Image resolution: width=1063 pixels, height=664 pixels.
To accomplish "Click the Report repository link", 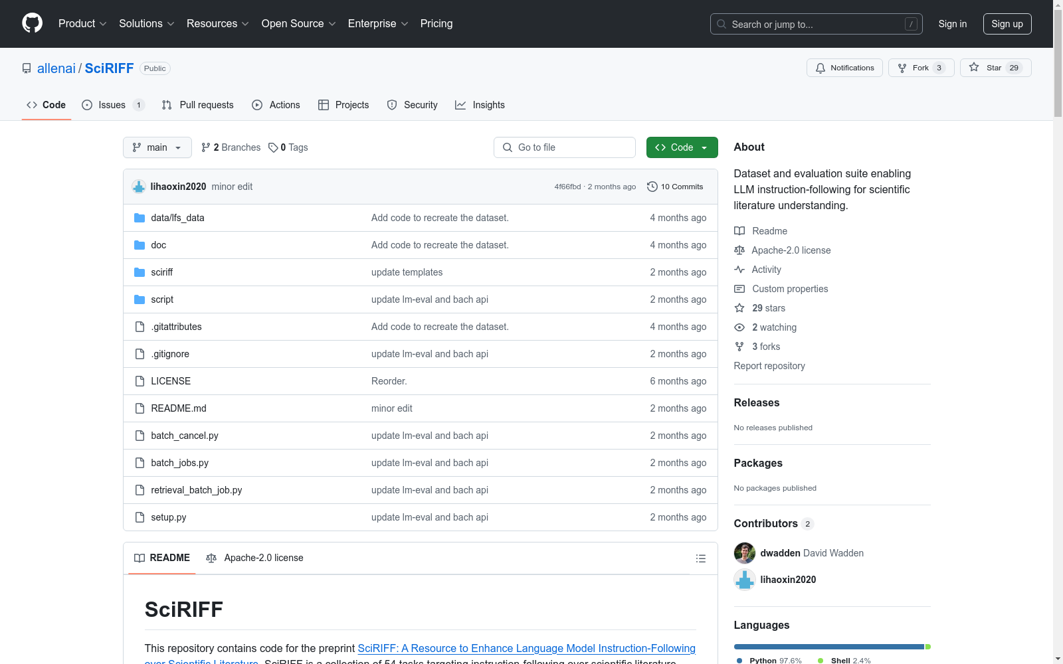I will click(769, 366).
